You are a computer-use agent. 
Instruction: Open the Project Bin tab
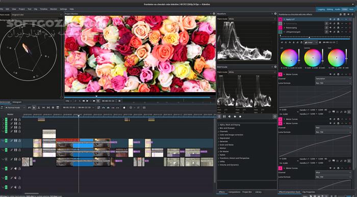point(247,192)
